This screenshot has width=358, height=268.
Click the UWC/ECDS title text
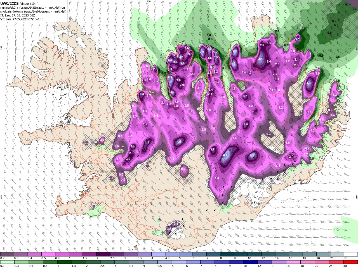tap(10, 3)
